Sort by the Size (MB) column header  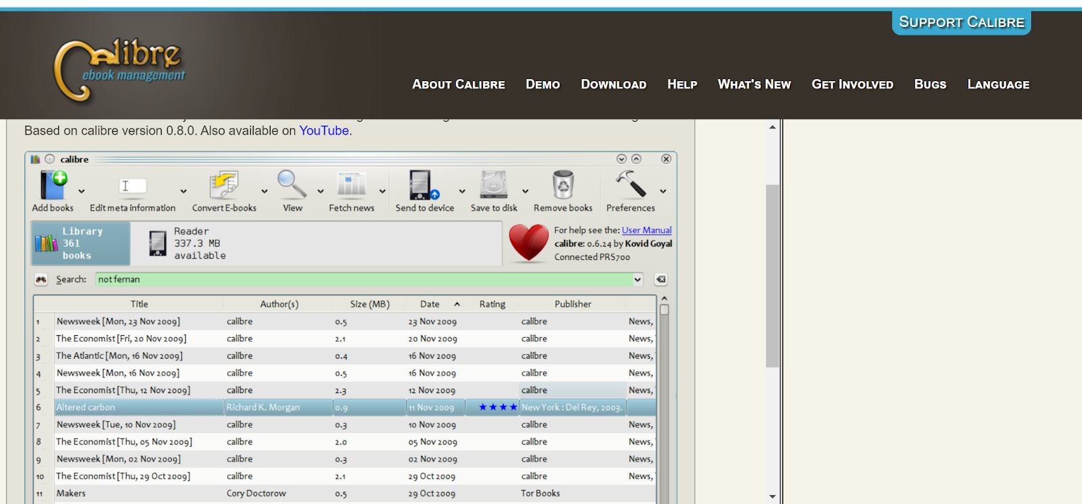tap(370, 305)
